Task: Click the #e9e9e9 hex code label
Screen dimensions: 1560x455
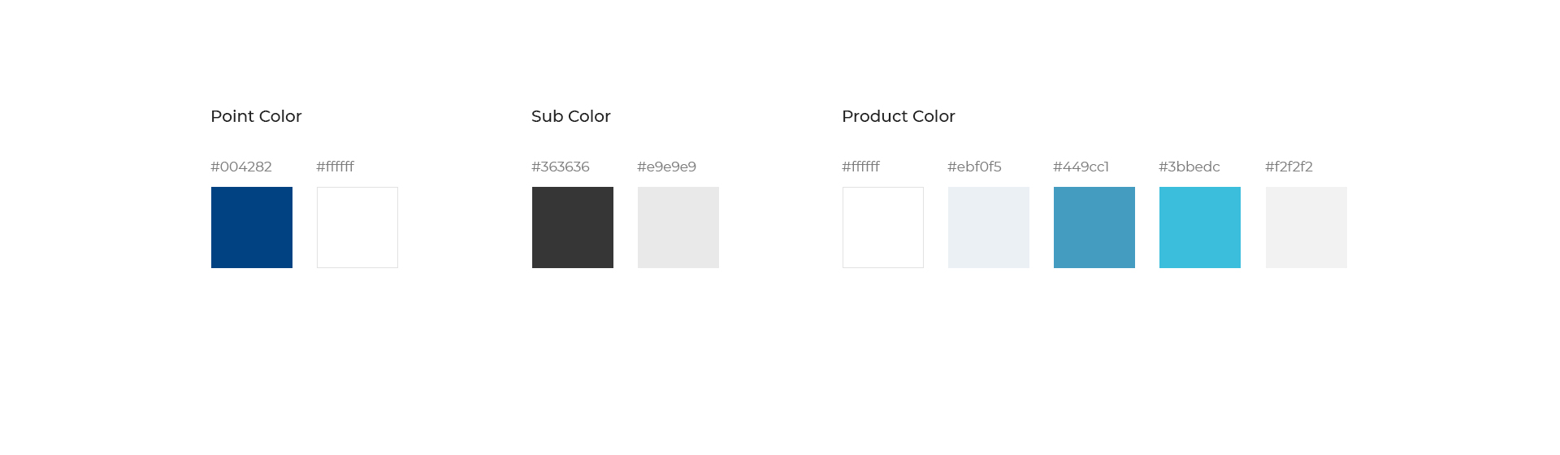Action: pos(667,167)
